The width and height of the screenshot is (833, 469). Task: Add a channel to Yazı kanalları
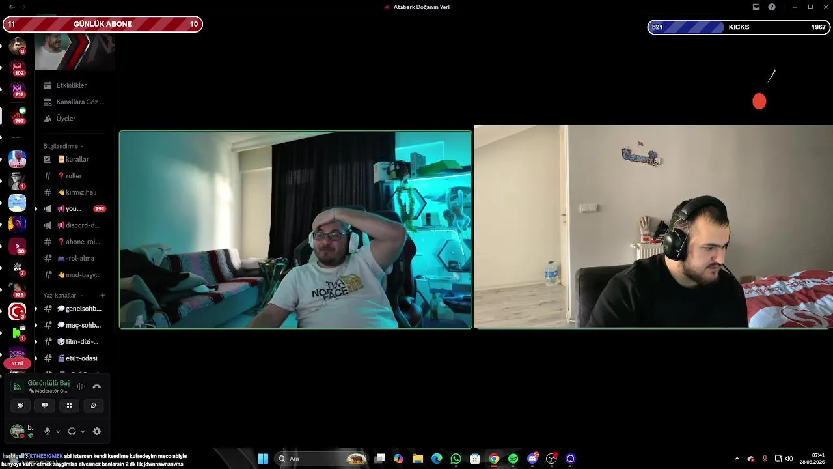tap(103, 295)
